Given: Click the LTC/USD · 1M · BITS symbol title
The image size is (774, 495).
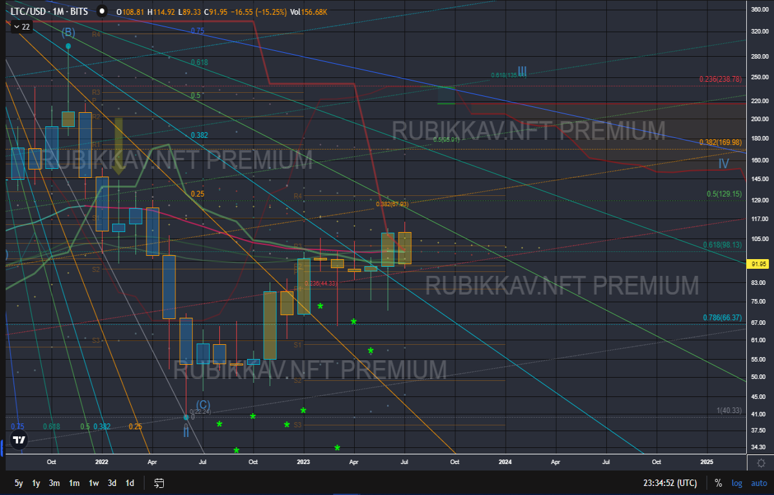Looking at the screenshot, I should 50,12.
